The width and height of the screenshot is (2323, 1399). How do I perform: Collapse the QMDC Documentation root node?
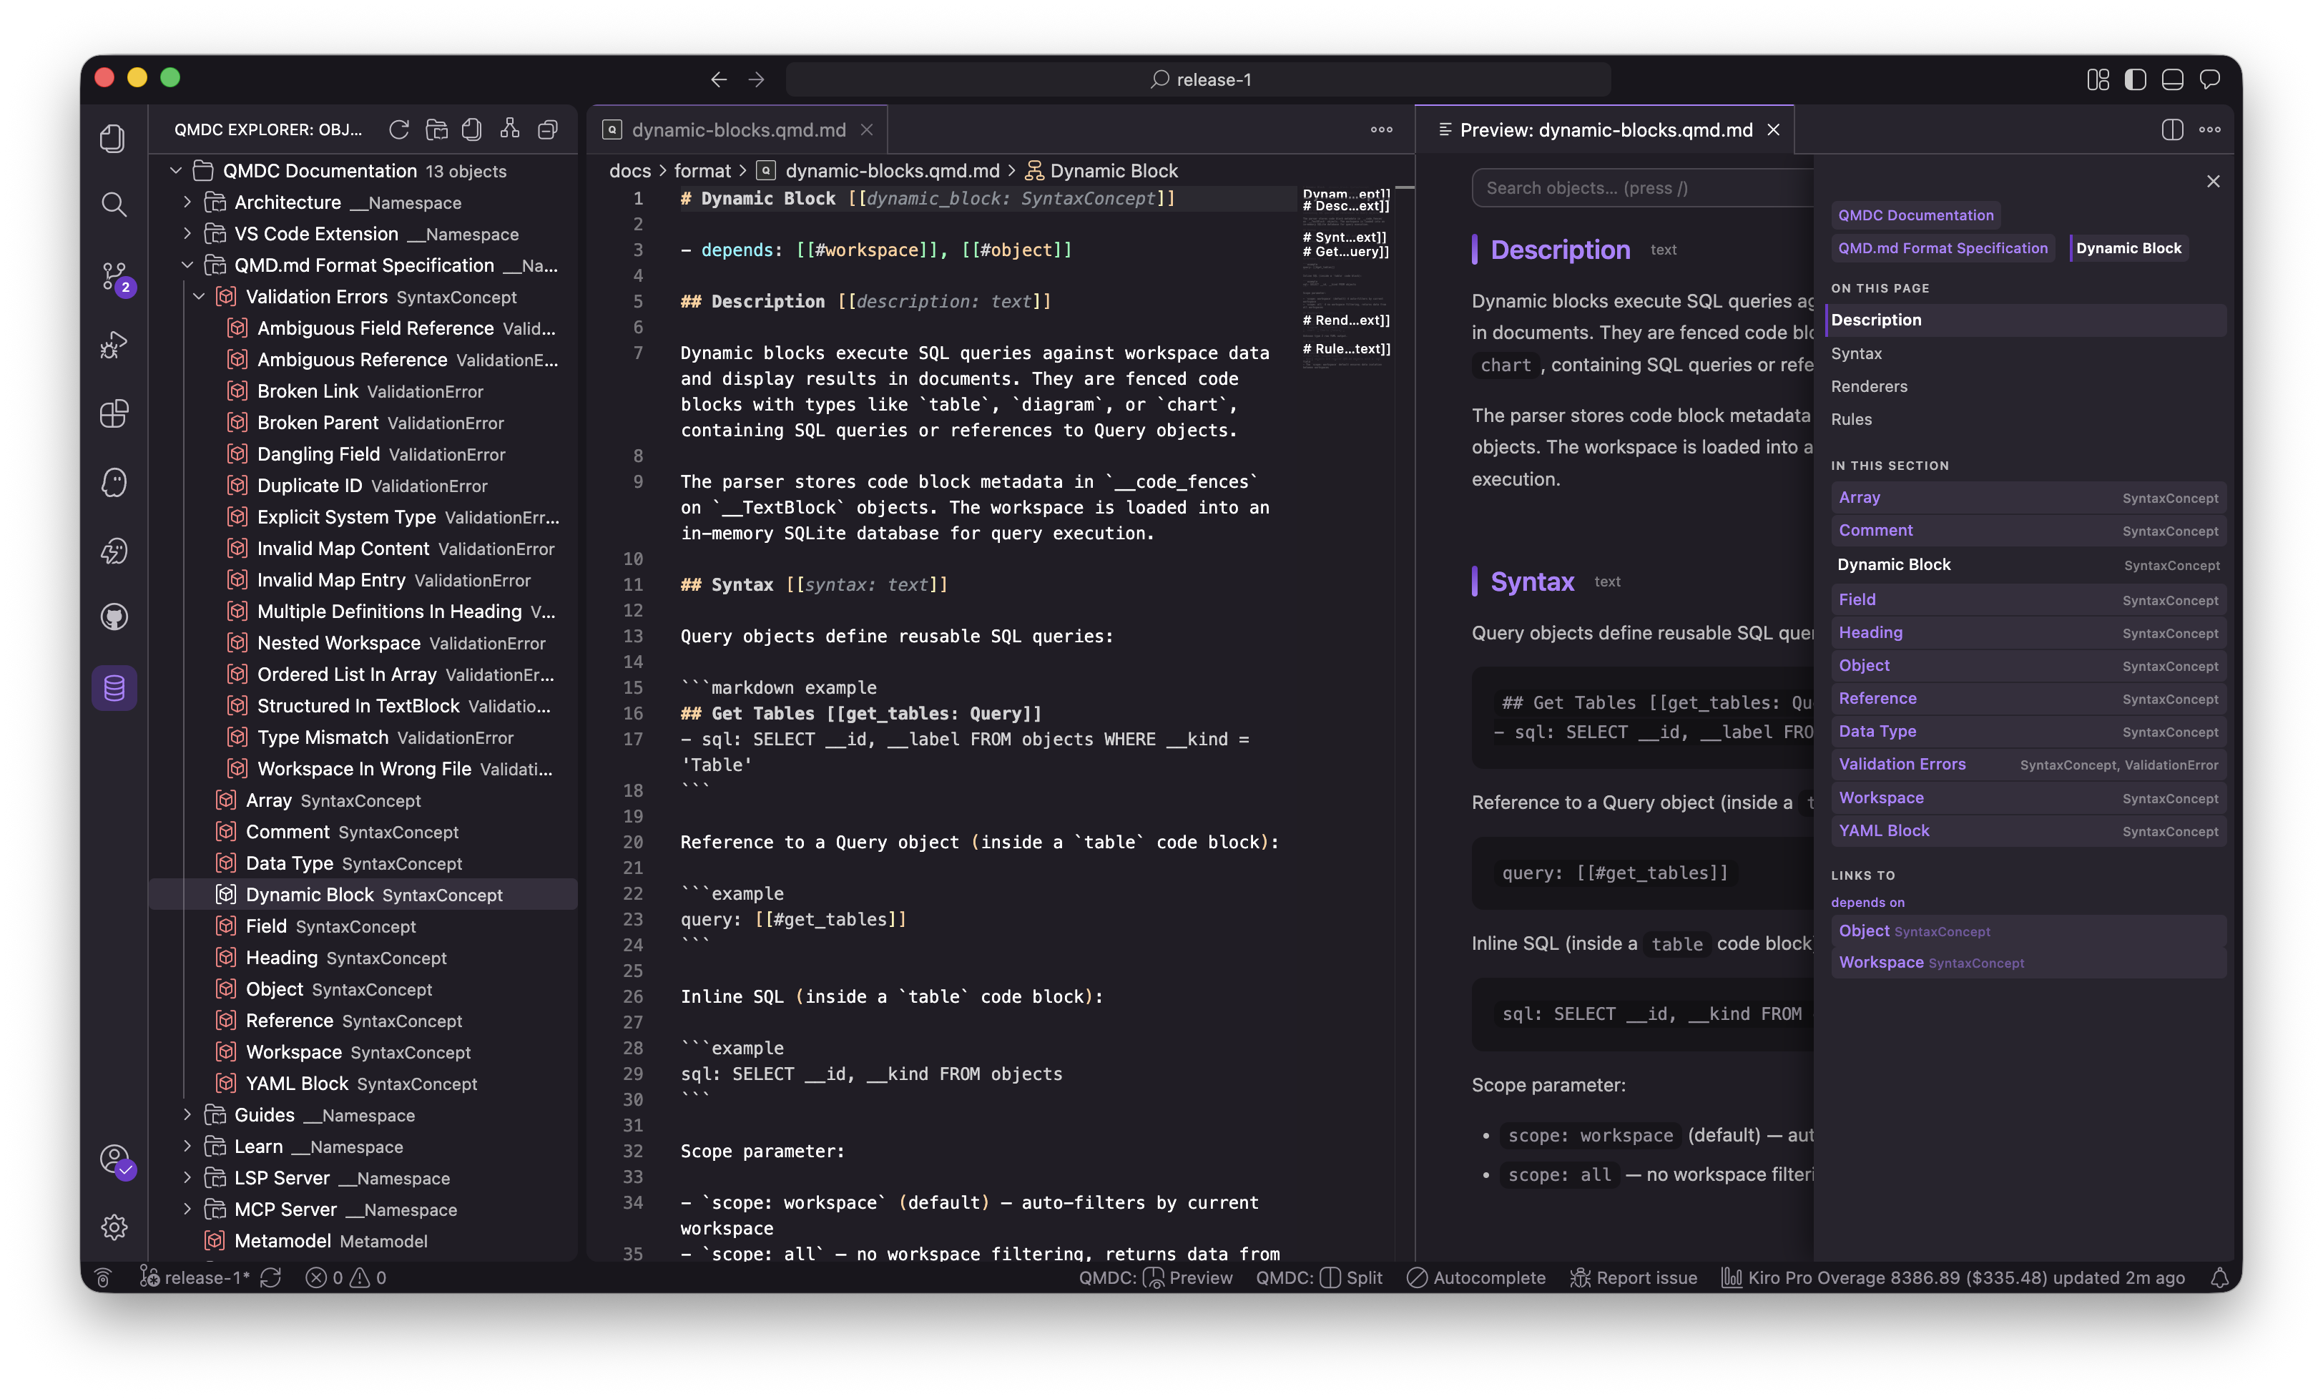[175, 171]
